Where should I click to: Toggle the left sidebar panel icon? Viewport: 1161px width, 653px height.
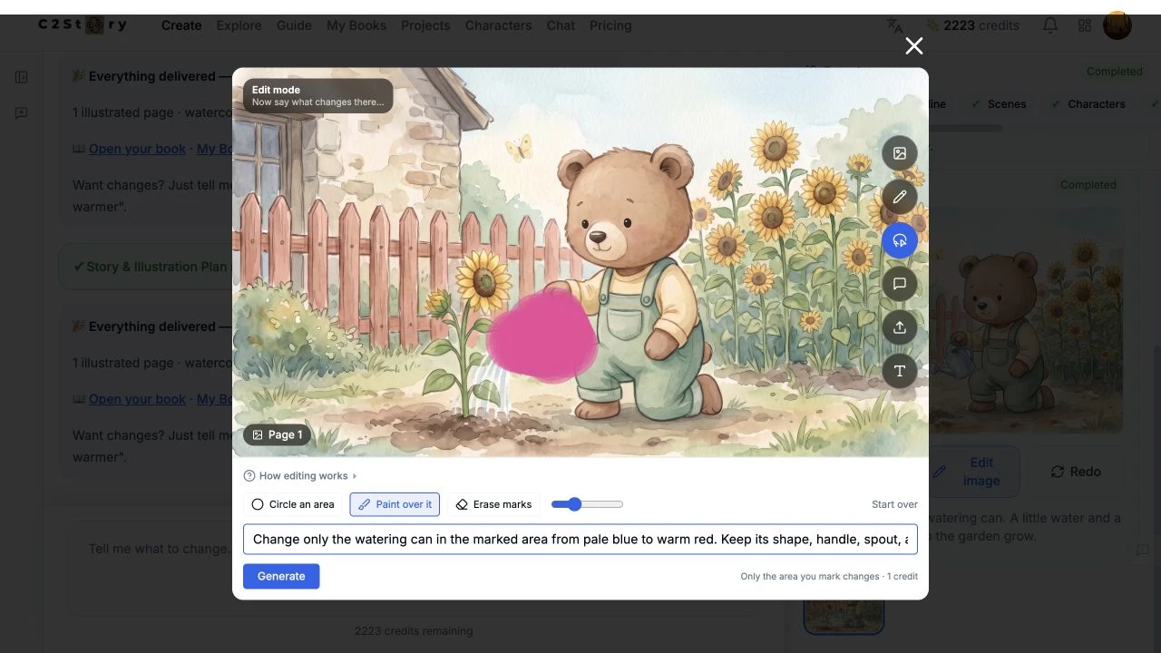click(x=22, y=78)
